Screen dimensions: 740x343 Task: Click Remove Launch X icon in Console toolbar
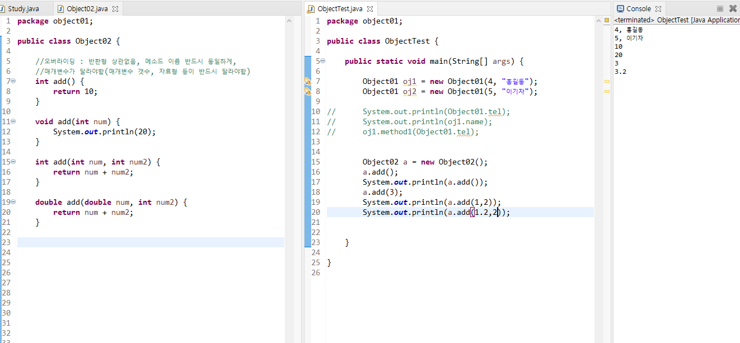click(x=733, y=9)
